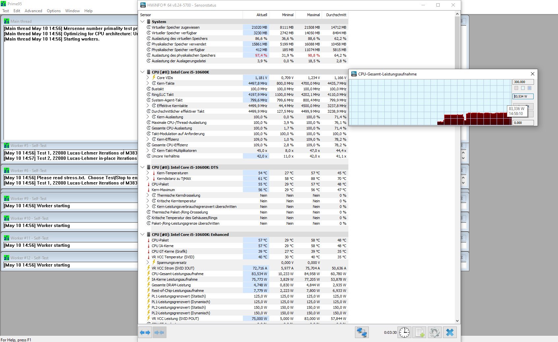Open sensor settings with the gear icon
This screenshot has height=342, width=558.
tap(434, 332)
